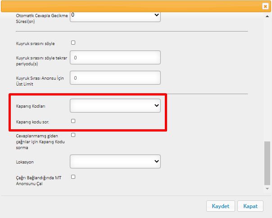Click the chevron arrow of Kapanış Kodları box

coord(157,105)
